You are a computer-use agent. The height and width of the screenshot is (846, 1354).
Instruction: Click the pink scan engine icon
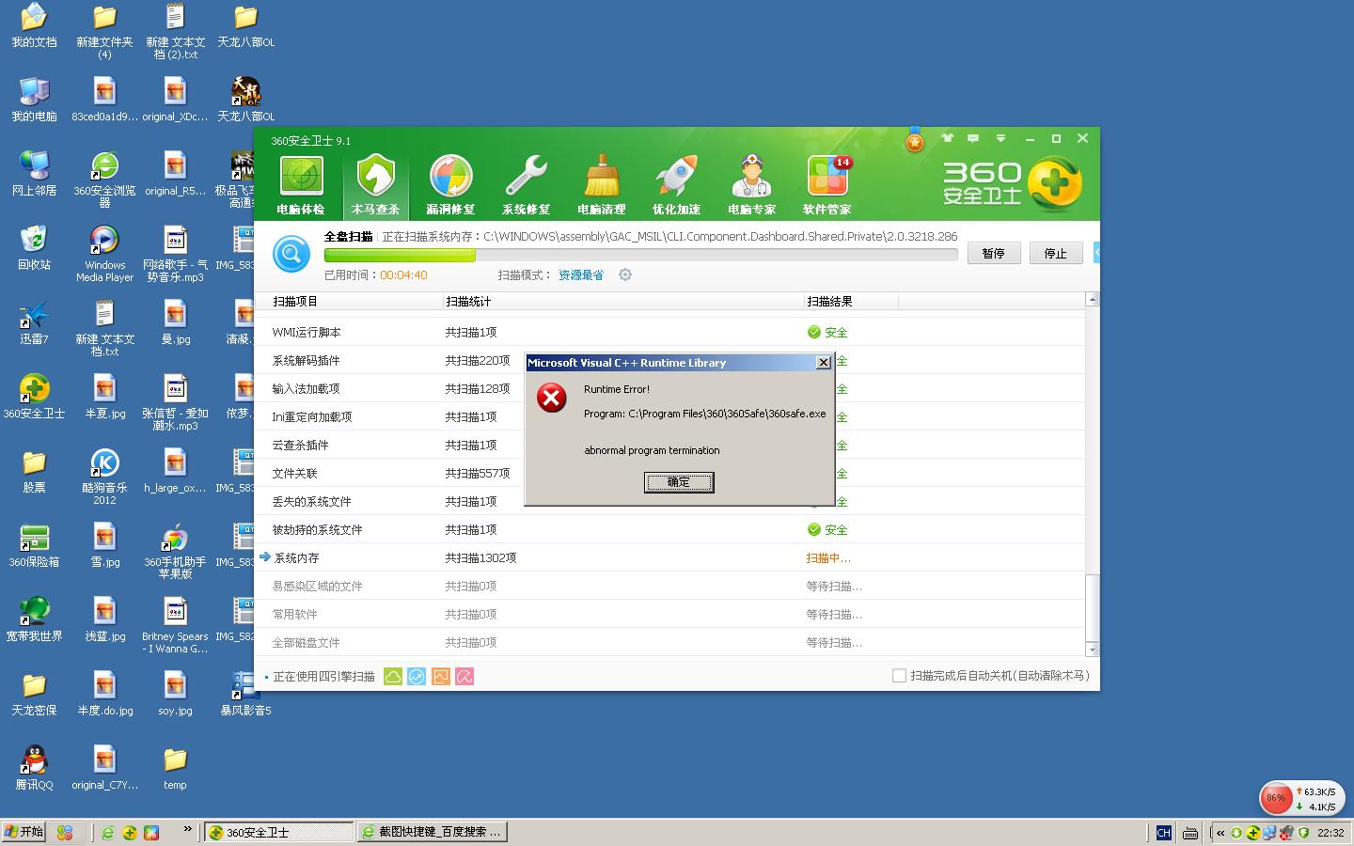[464, 676]
